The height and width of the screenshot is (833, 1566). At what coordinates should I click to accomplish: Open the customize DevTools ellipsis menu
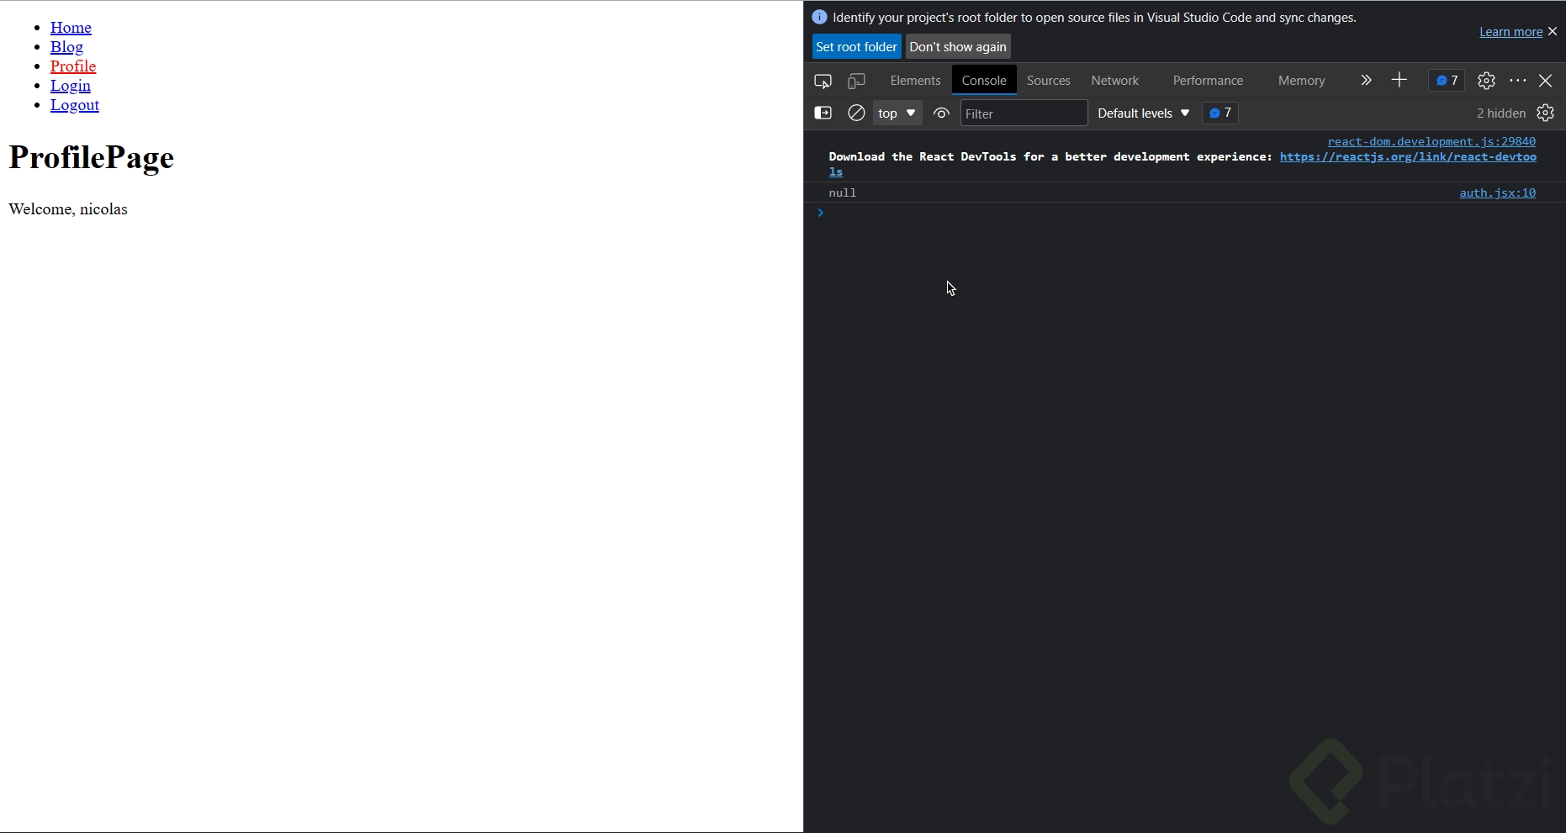tap(1518, 81)
